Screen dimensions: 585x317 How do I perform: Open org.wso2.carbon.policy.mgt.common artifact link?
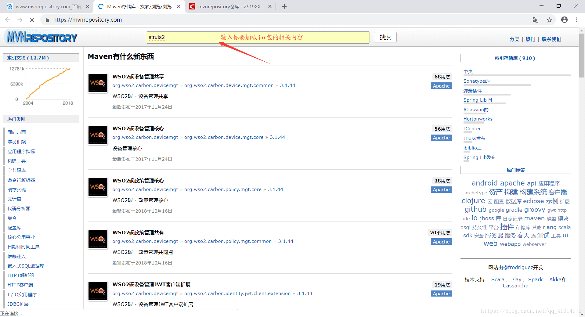pyautogui.click(x=228, y=241)
